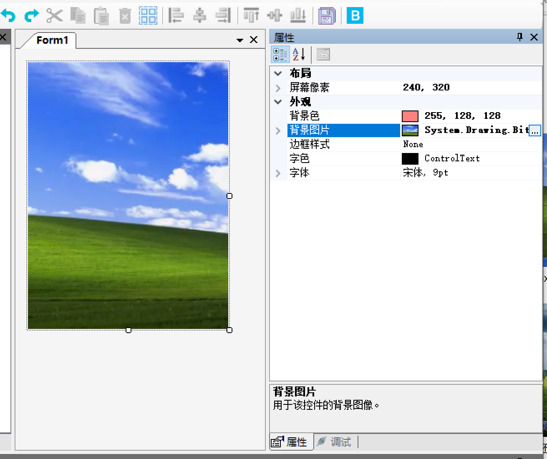The image size is (547, 459).
Task: Open the property pages icon
Action: point(323,55)
